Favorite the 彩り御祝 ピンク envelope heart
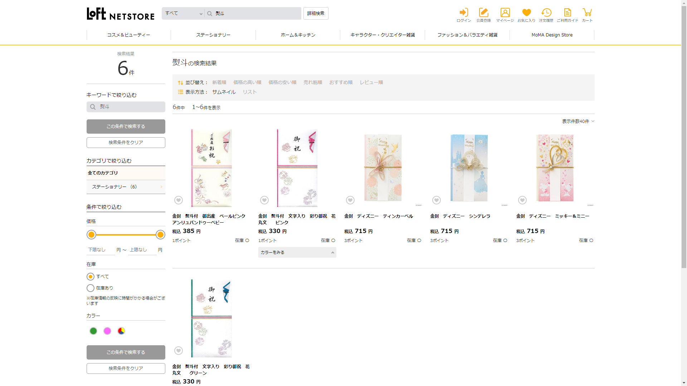Viewport: 687px width, 386px height. (264, 200)
